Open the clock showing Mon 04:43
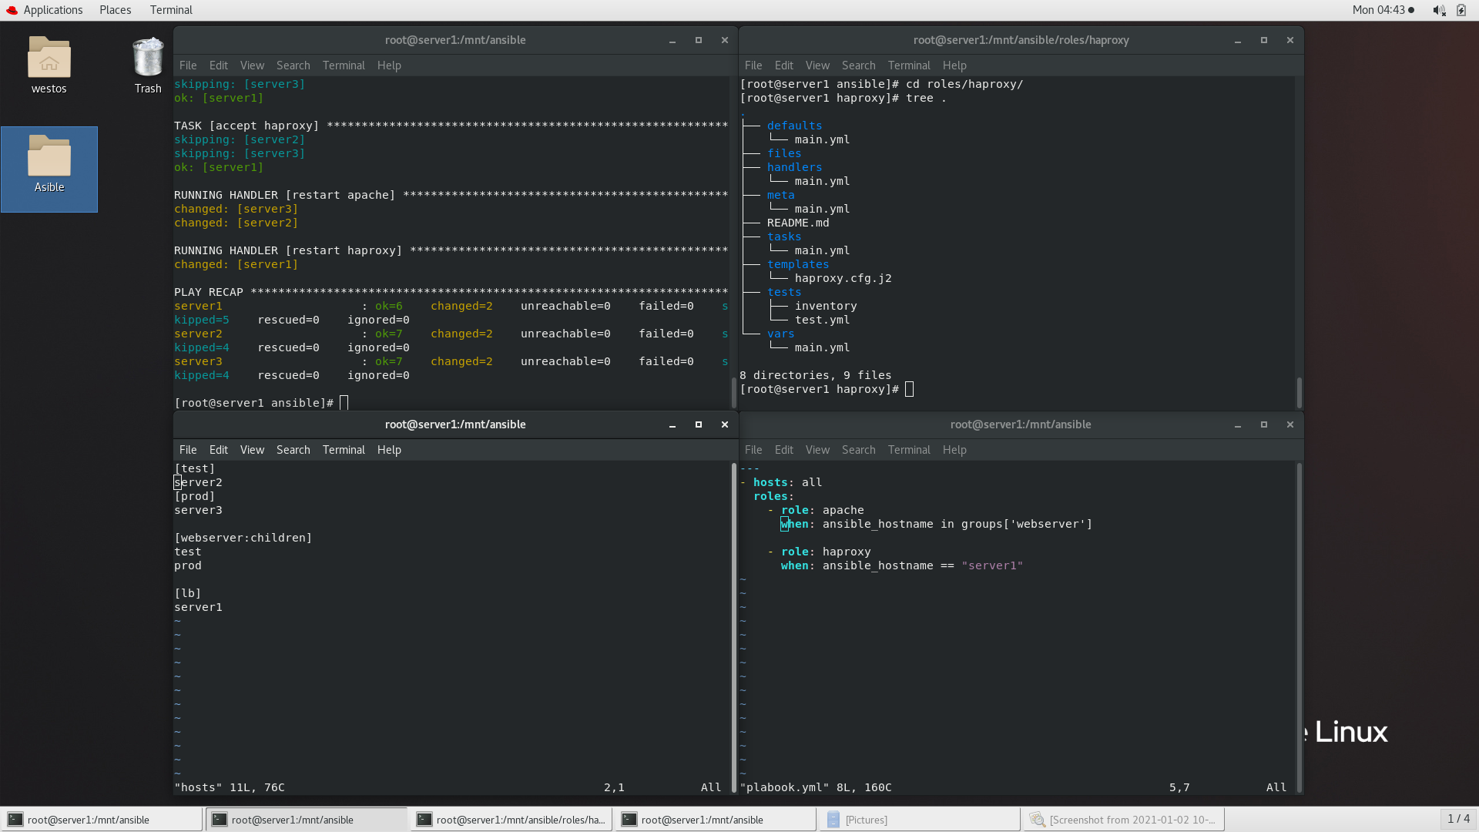The height and width of the screenshot is (832, 1479). click(x=1378, y=10)
